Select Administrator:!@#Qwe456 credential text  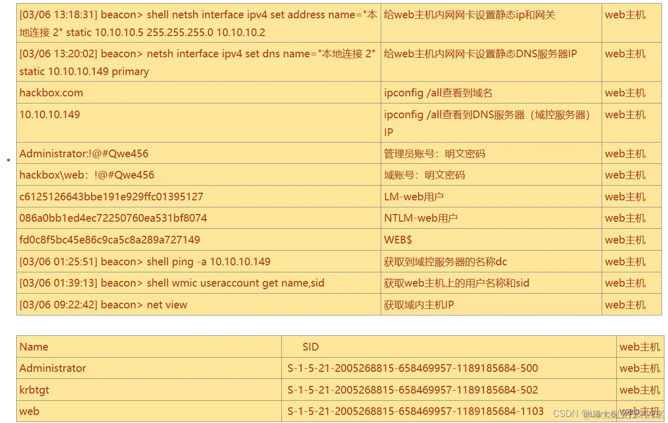coord(84,154)
